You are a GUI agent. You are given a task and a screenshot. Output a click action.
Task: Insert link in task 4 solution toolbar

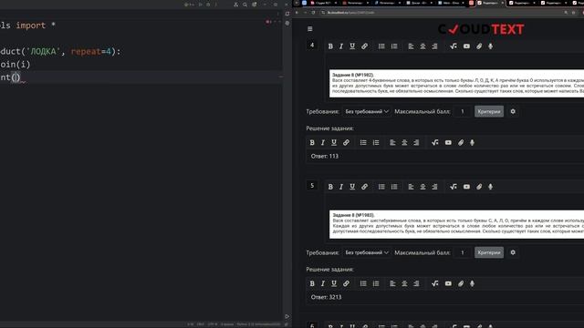(x=347, y=142)
